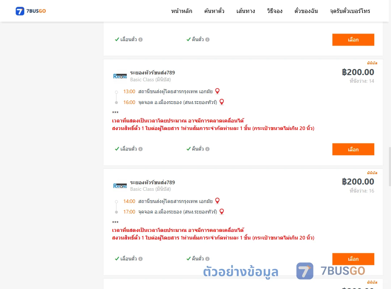Screen dimensions: 391x289
Task: Click Basic Class (มินิบัส) label in 14:00 trip
Action: coord(150,189)
